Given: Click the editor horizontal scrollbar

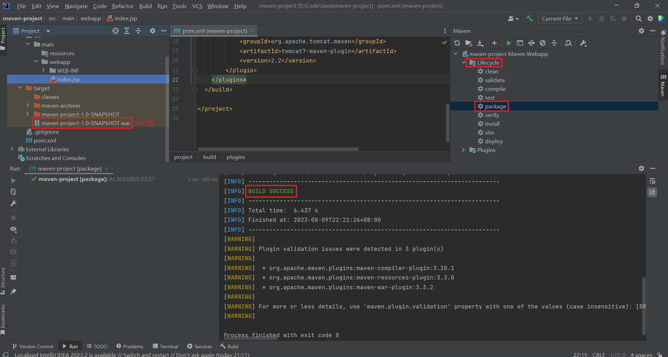Looking at the screenshot, I should click(x=278, y=149).
